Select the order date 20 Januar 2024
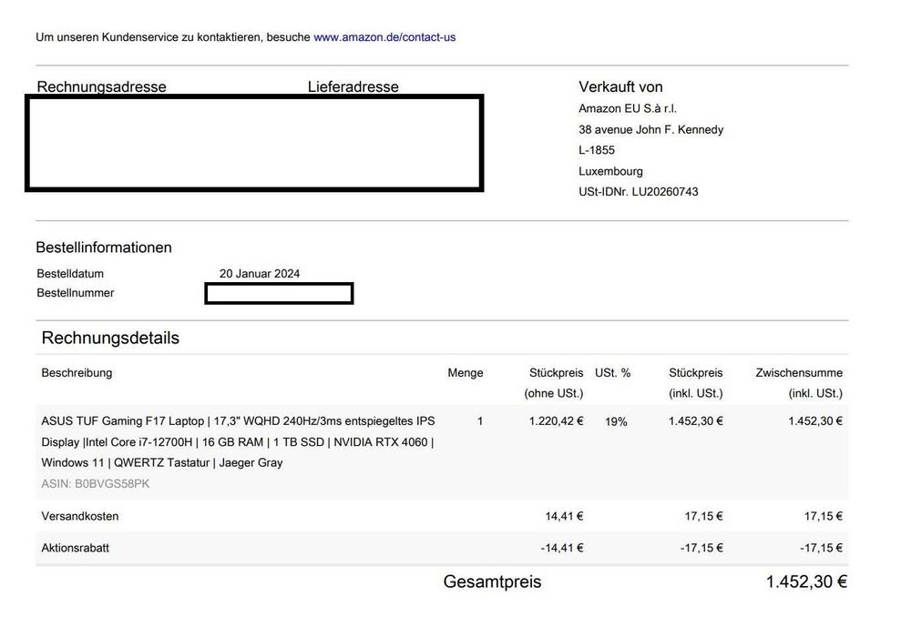Viewport: 901px width, 637px height. pos(260,274)
